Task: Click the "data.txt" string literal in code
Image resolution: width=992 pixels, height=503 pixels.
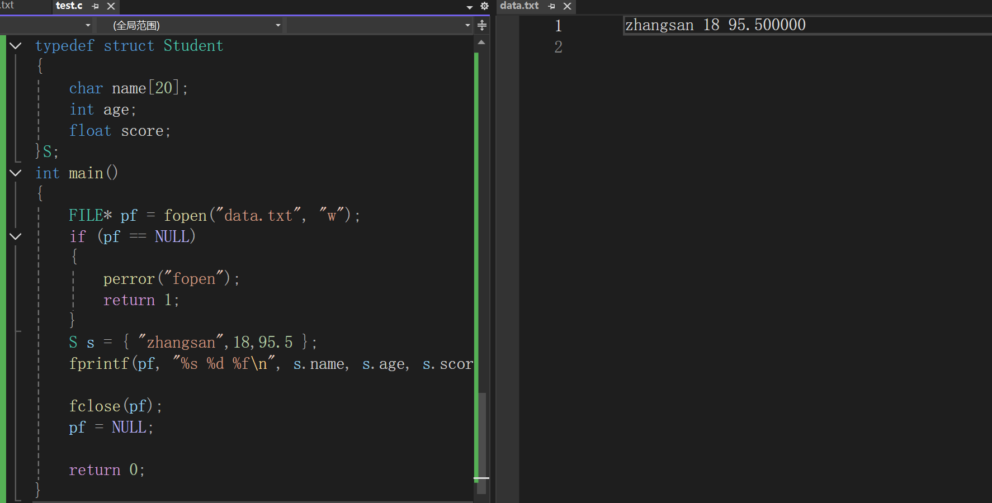Action: pos(259,216)
